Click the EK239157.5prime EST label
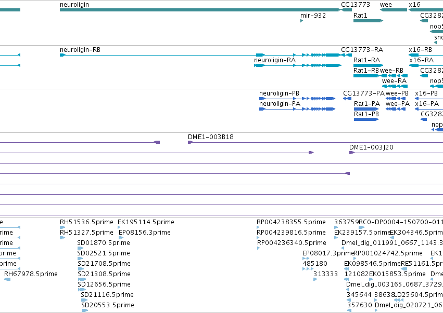Viewport: 443px width, 313px height. point(362,233)
